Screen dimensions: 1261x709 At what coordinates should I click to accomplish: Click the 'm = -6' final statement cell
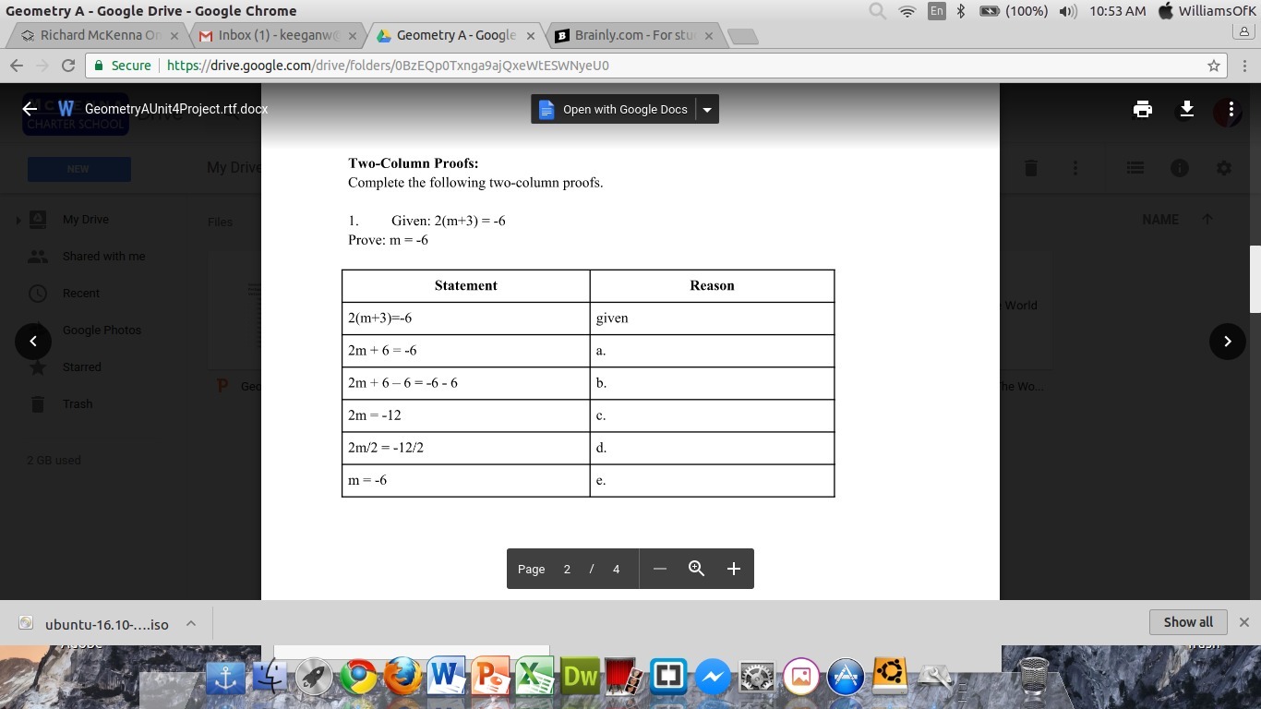click(x=466, y=480)
